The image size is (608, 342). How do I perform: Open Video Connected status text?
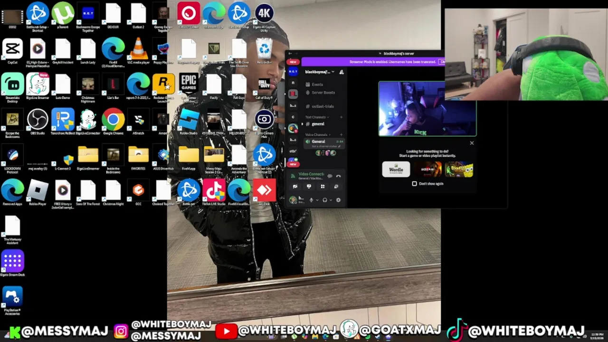pyautogui.click(x=311, y=174)
